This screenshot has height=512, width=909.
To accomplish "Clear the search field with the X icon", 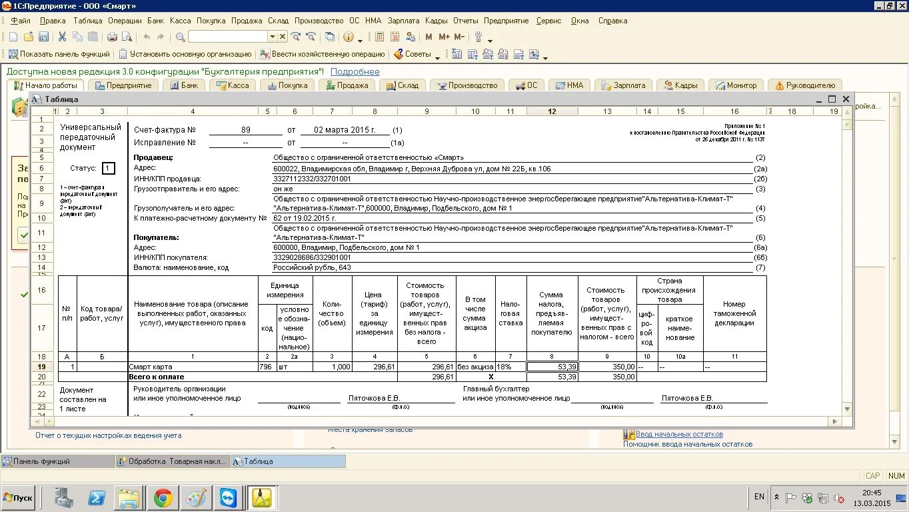I will click(283, 37).
